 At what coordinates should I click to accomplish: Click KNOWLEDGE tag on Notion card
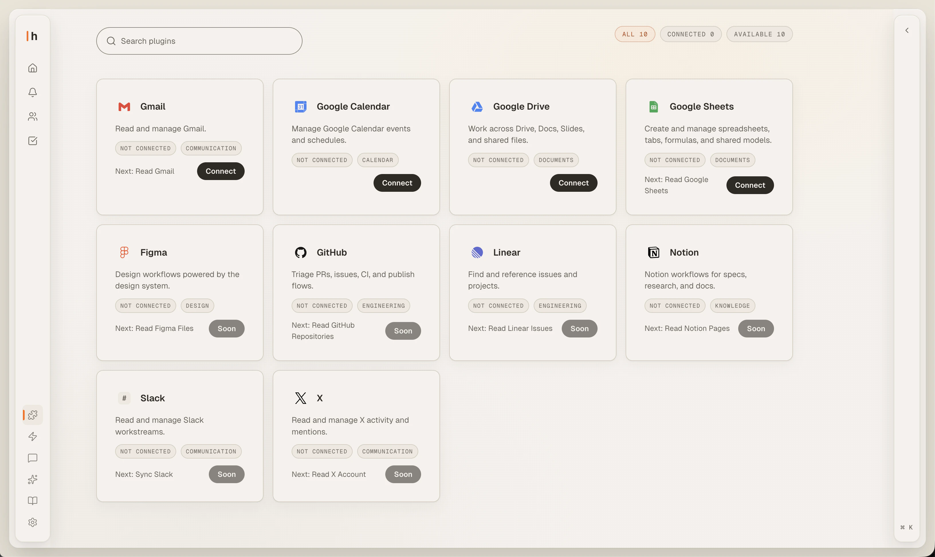[732, 305]
